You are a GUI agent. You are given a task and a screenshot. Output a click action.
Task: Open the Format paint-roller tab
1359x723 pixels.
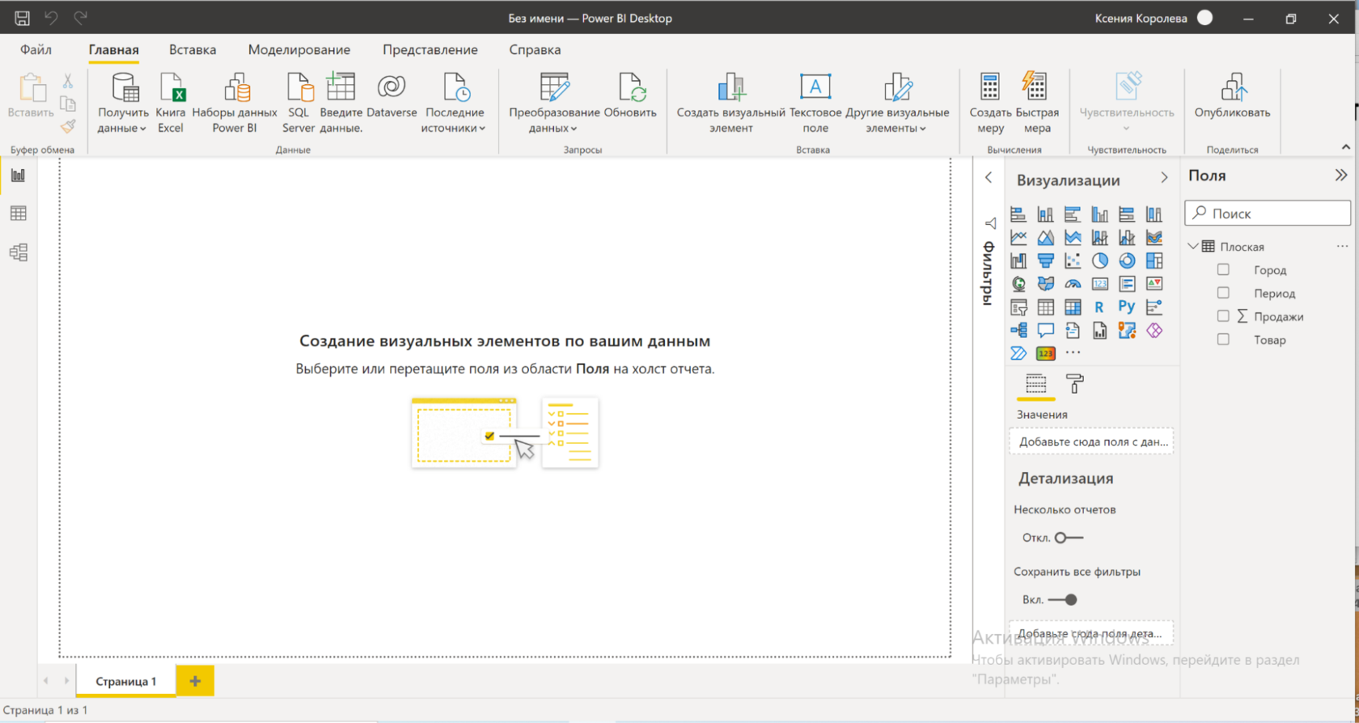1075,383
